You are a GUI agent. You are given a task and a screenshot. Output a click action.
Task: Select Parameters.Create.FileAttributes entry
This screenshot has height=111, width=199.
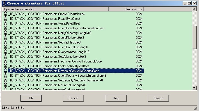coord(46,14)
